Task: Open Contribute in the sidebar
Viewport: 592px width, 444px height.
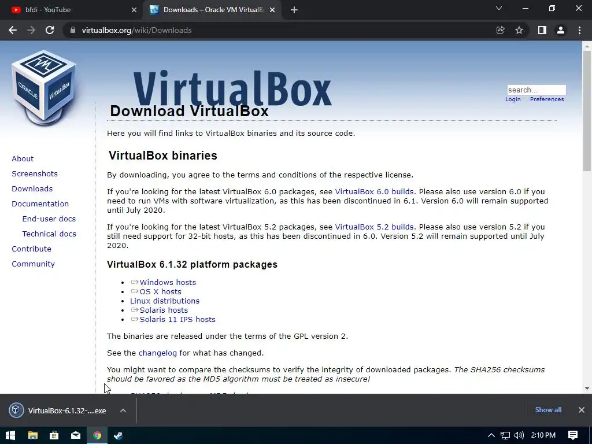Action: pyautogui.click(x=31, y=249)
